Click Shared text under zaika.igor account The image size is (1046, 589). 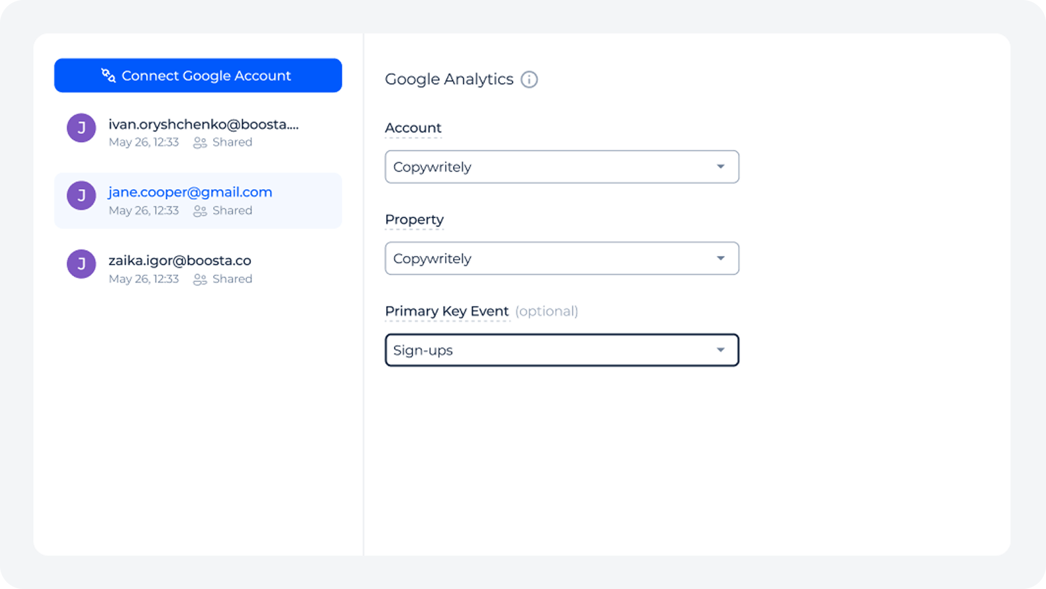(x=232, y=279)
